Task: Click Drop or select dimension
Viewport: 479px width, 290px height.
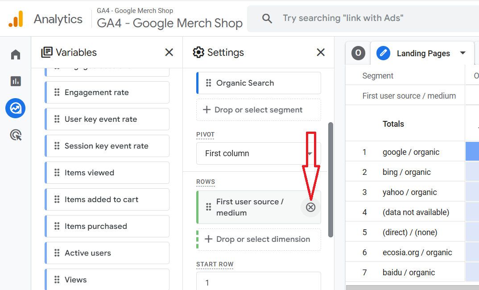Action: [x=258, y=239]
